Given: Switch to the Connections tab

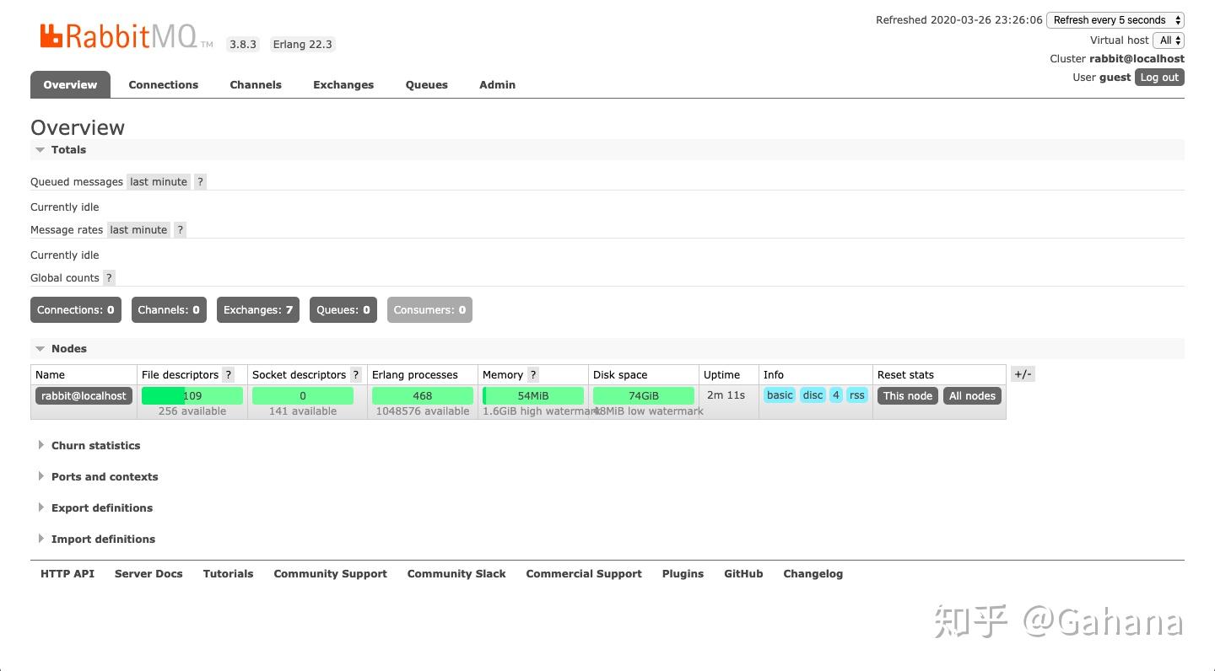Looking at the screenshot, I should coord(163,84).
